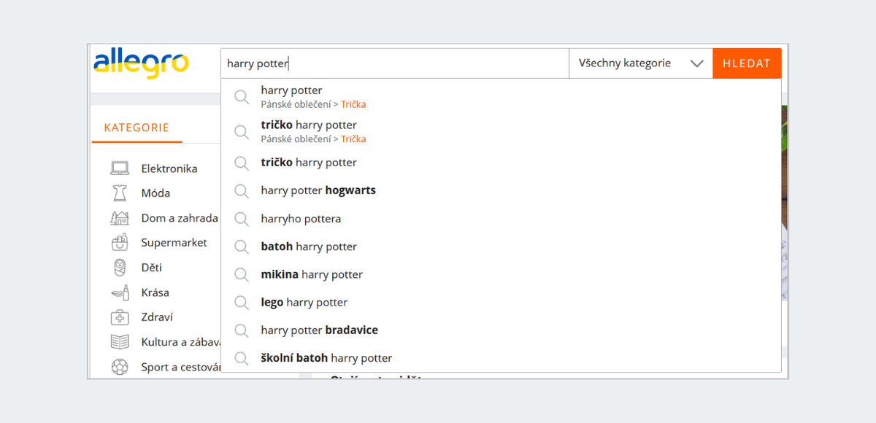Viewport: 876px width, 423px height.
Task: Select first suggestion harry potter in Trička
Action: click(x=501, y=96)
